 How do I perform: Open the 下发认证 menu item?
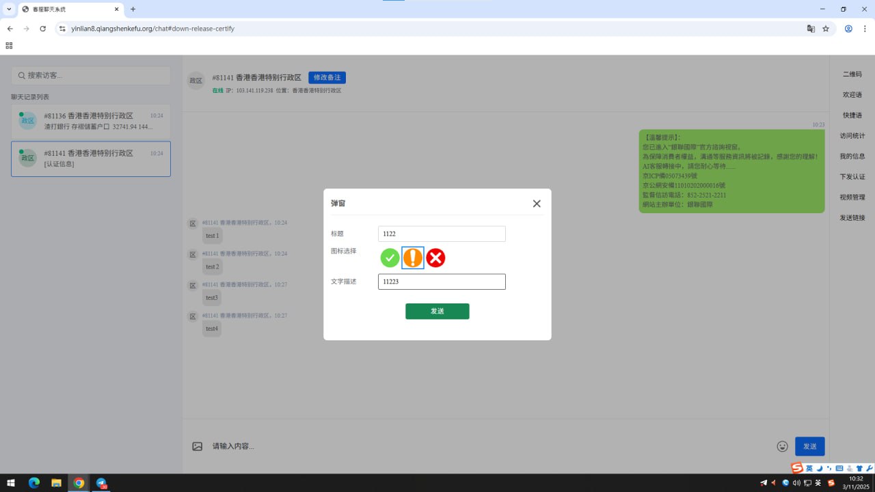coord(852,177)
